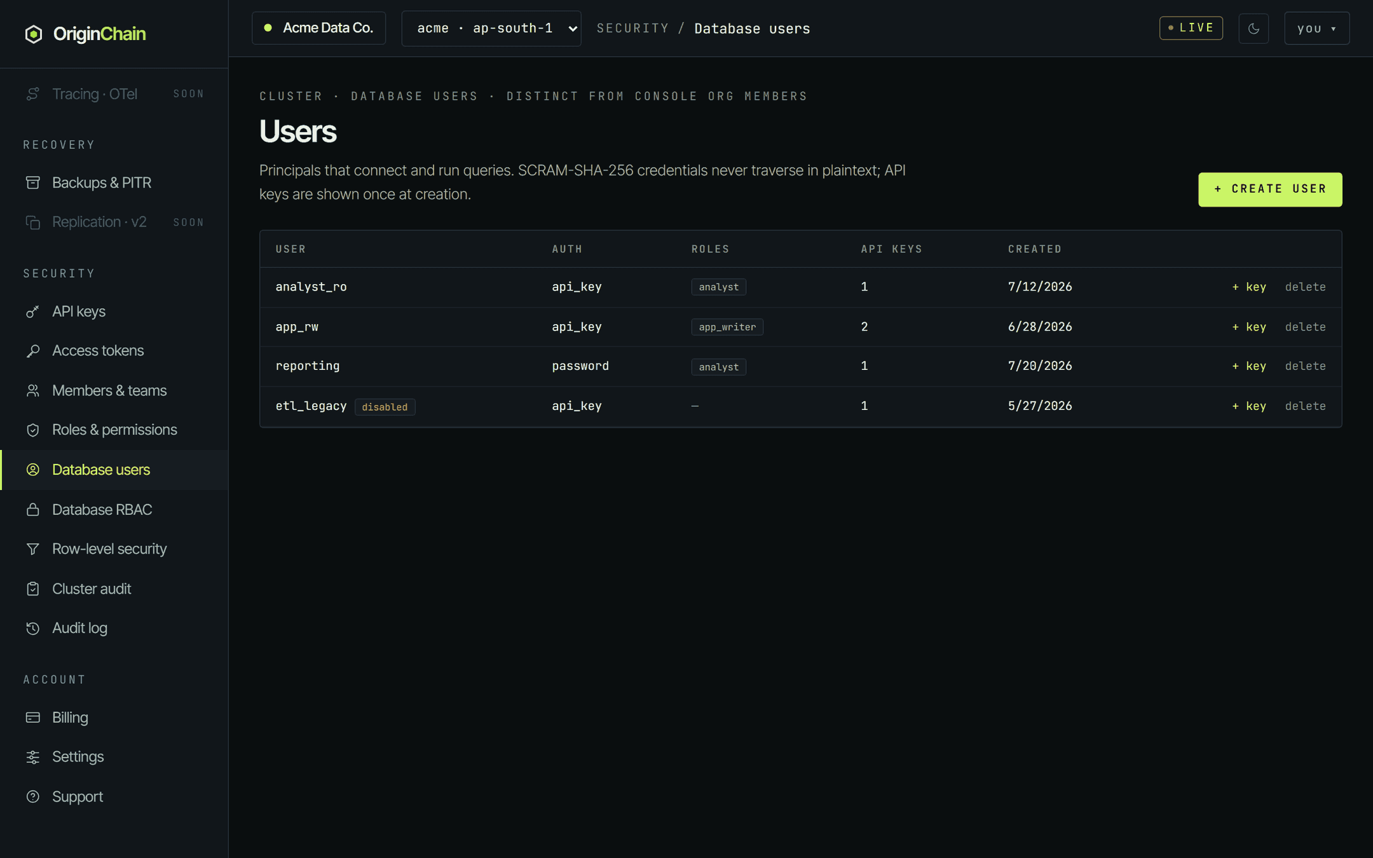Click the Database users person icon

coord(33,470)
